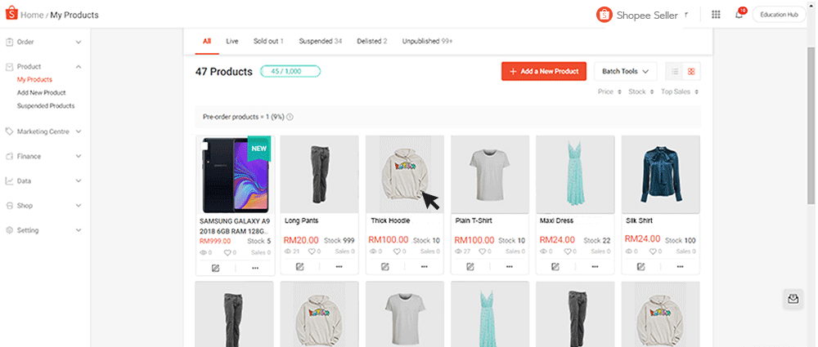Open more options for Silk Shirt
The height and width of the screenshot is (347, 818).
tap(680, 266)
